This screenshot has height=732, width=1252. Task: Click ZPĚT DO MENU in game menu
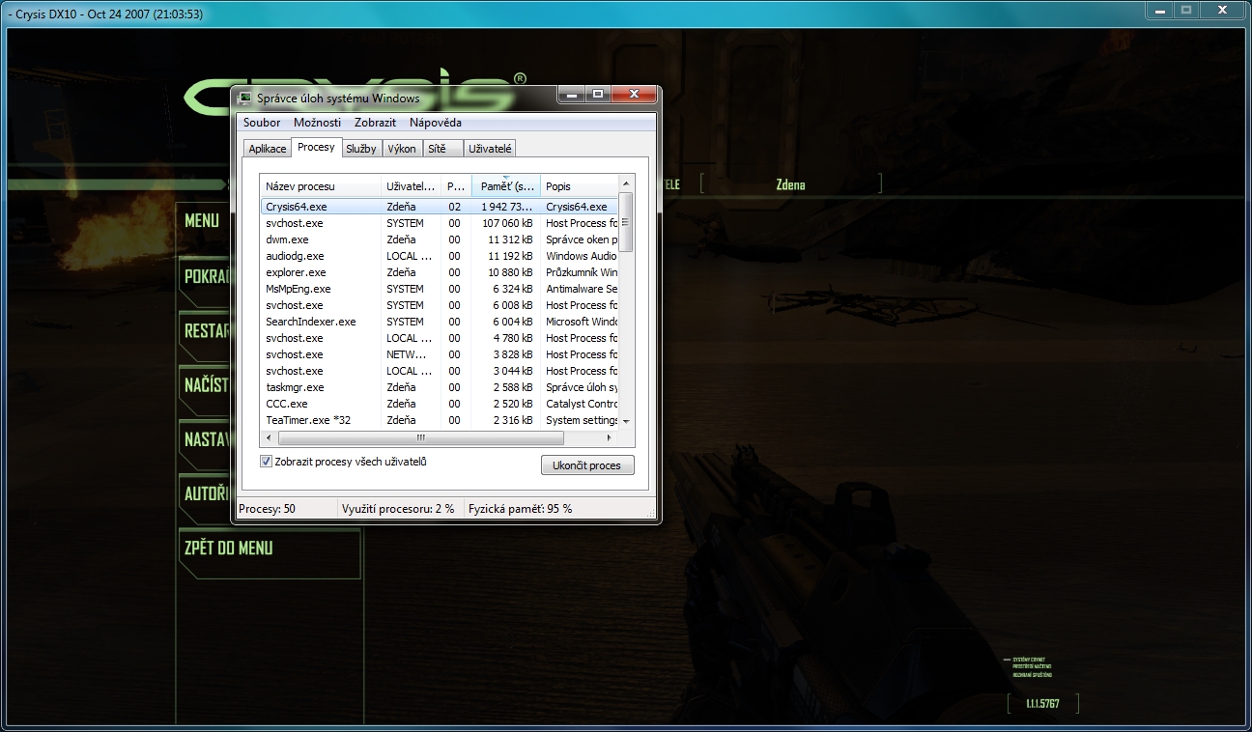coord(229,548)
